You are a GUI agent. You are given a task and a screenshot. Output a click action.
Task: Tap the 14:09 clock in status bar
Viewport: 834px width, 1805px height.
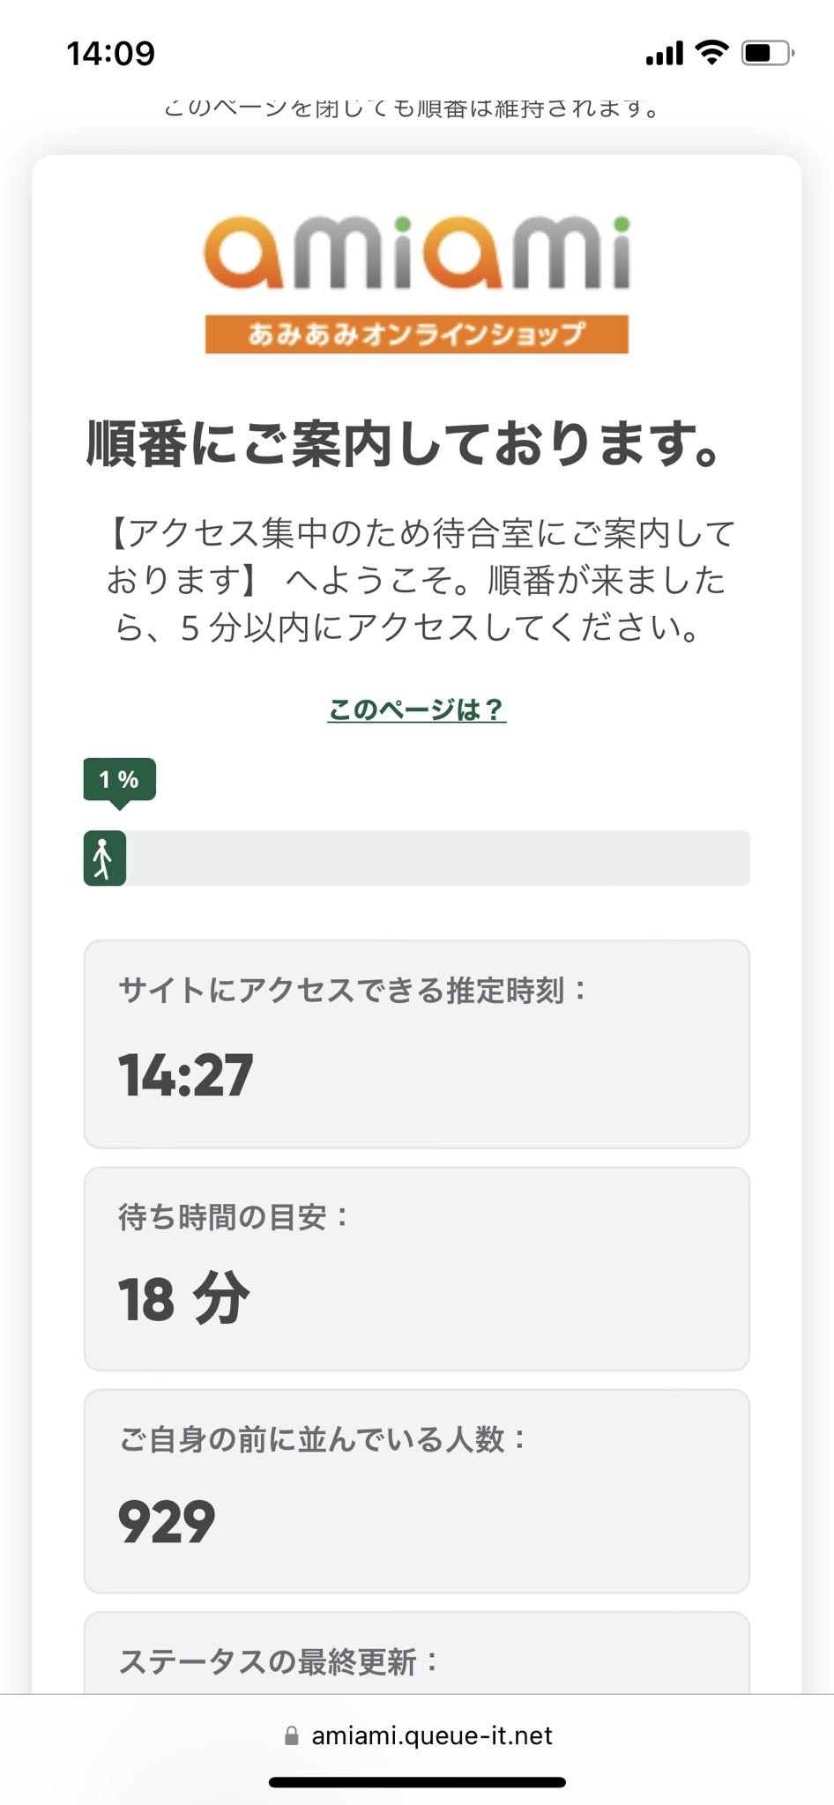pyautogui.click(x=110, y=54)
